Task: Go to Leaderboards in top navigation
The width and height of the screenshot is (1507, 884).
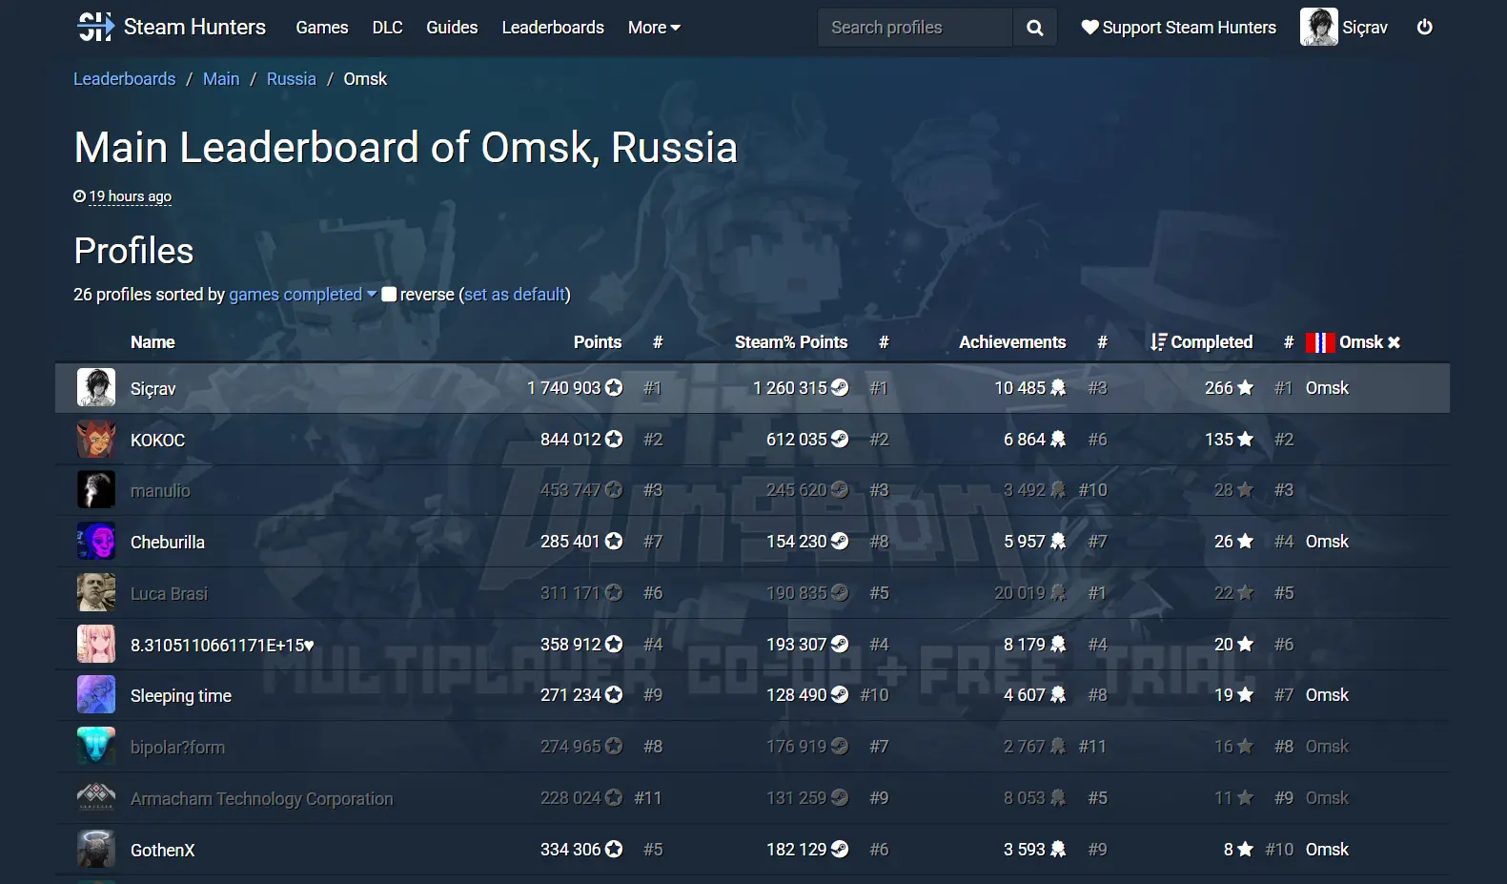Action: [553, 28]
